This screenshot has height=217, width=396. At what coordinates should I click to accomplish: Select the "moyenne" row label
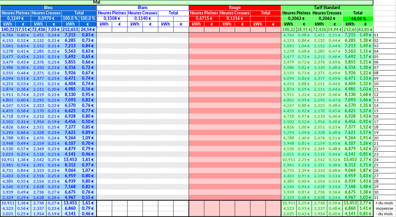click(384, 209)
